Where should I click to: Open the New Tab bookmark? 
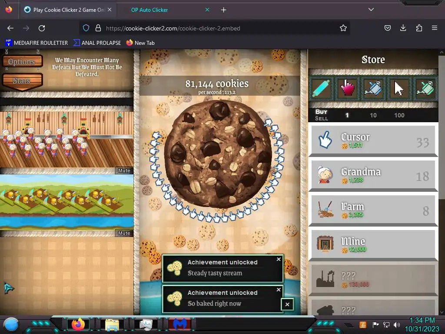(140, 43)
